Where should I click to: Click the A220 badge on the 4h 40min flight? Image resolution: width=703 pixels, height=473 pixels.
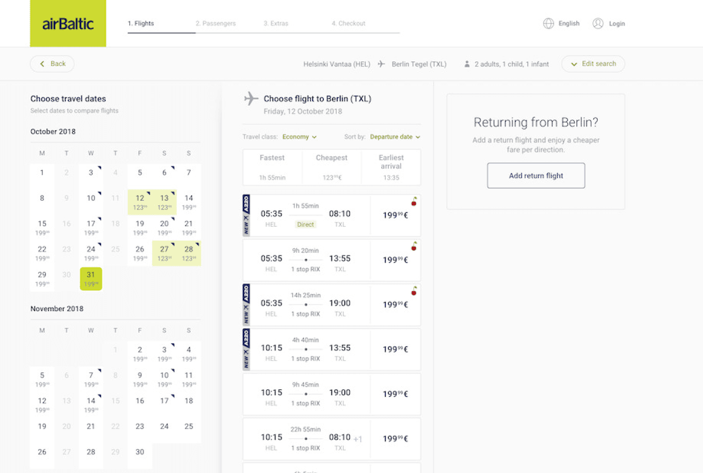pyautogui.click(x=246, y=349)
